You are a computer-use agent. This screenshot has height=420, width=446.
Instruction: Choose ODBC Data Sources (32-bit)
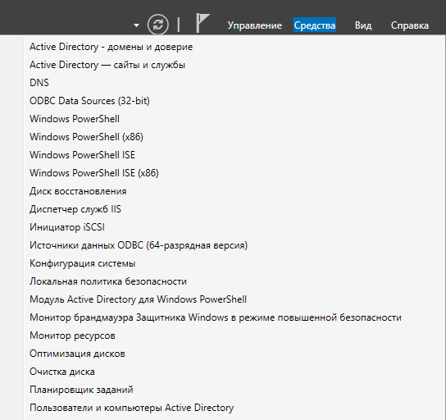89,101
